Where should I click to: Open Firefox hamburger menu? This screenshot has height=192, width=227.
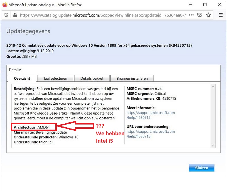pos(221,15)
